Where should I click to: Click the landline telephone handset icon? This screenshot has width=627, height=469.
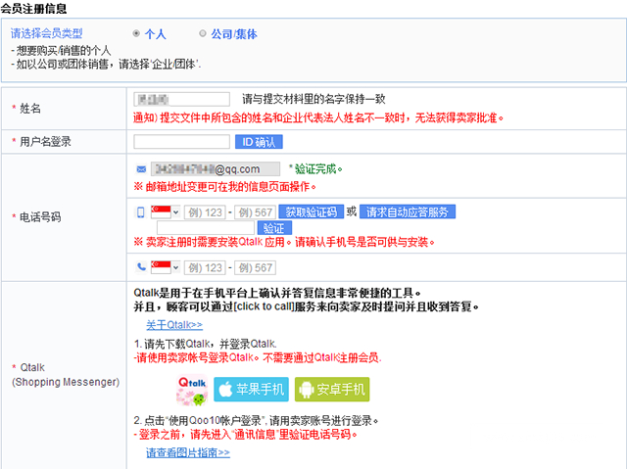coord(141,267)
